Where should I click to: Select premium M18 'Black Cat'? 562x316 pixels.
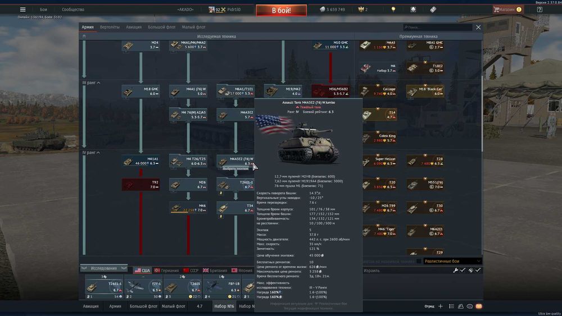pos(425,91)
